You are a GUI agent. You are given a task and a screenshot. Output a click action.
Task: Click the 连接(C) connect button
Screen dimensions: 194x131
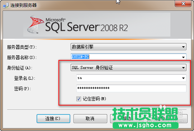[53, 118]
